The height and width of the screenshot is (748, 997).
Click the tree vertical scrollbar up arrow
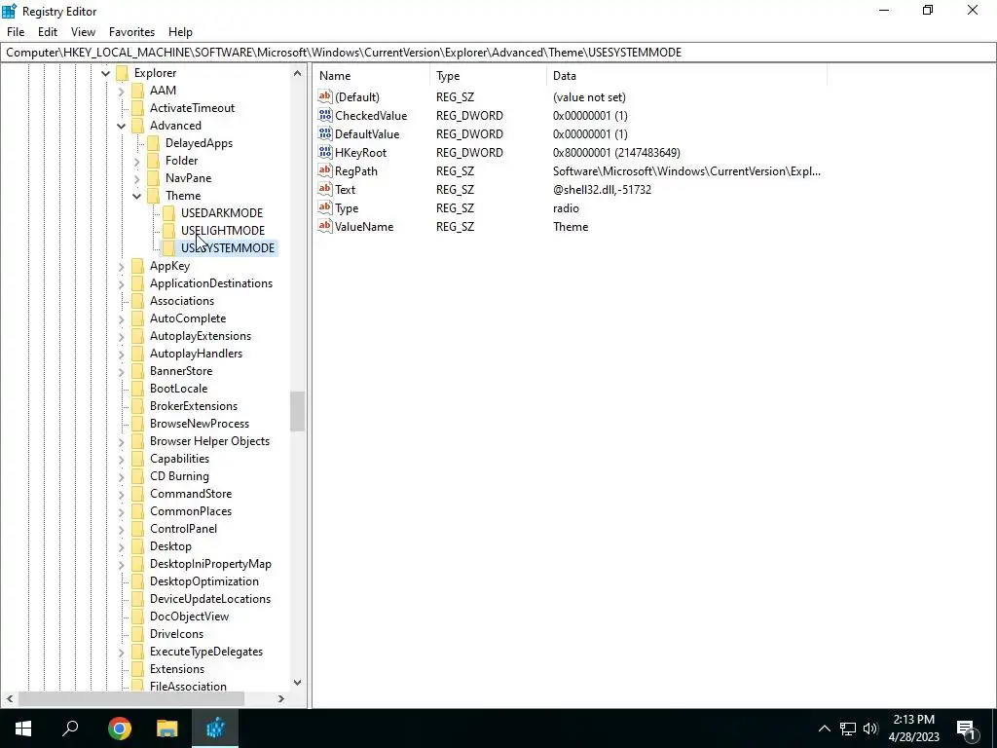[297, 73]
